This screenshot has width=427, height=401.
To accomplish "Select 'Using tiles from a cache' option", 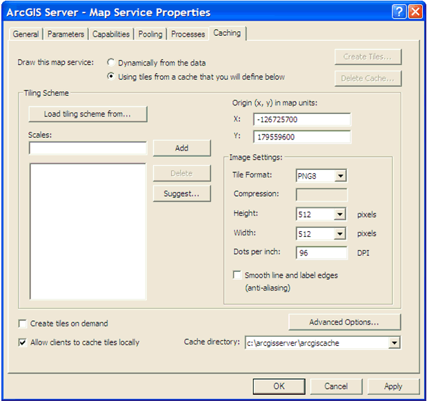I will coord(111,77).
